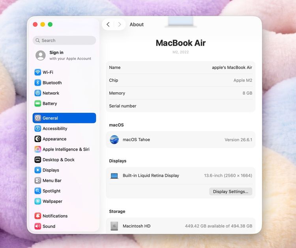The height and width of the screenshot is (248, 296).
Task: Click the Bluetooth sidebar icon
Action: click(38, 83)
